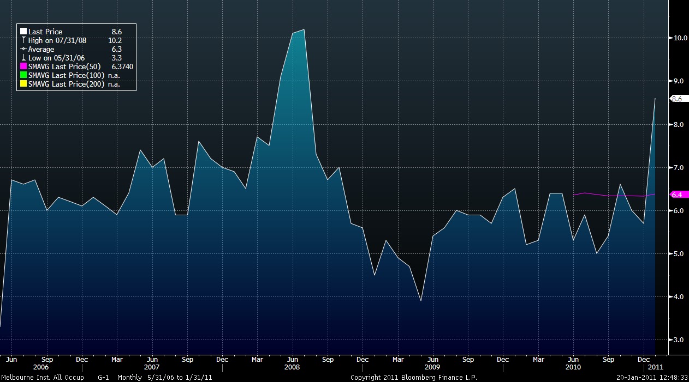This screenshot has width=689, height=382.
Task: Click the 4.0 y-axis label
Action: [678, 297]
